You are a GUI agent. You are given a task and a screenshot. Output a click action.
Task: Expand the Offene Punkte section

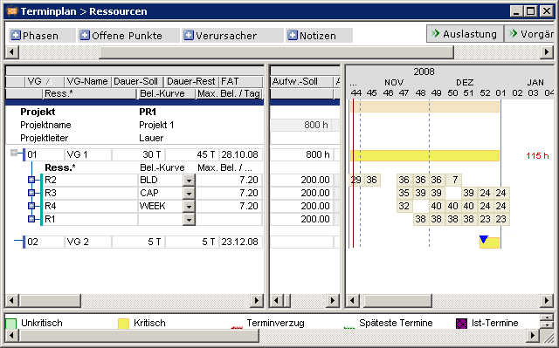pyautogui.click(x=85, y=35)
